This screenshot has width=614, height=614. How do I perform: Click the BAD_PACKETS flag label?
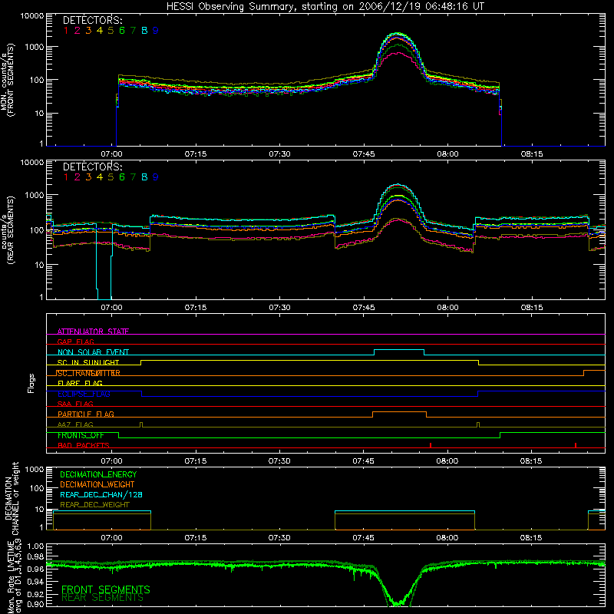pos(84,445)
